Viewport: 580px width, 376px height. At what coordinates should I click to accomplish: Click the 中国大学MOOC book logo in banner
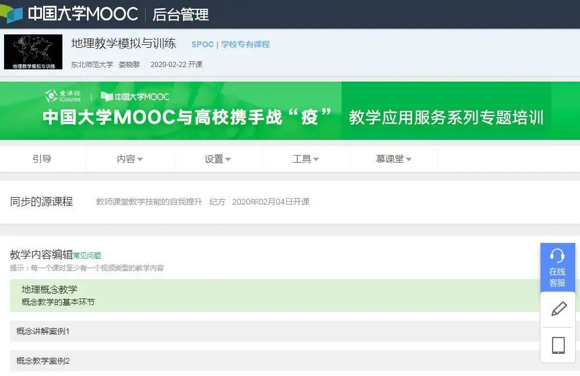(x=135, y=97)
